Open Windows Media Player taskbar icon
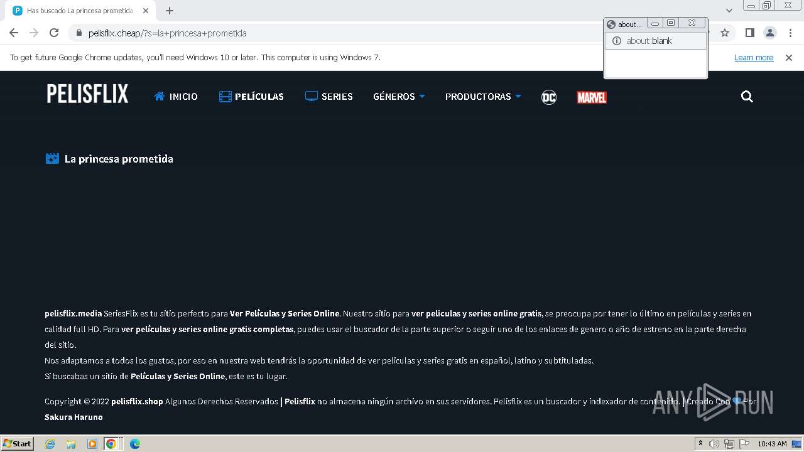This screenshot has width=804, height=452. pyautogui.click(x=92, y=444)
